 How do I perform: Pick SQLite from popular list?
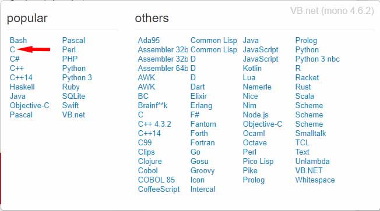[73, 96]
